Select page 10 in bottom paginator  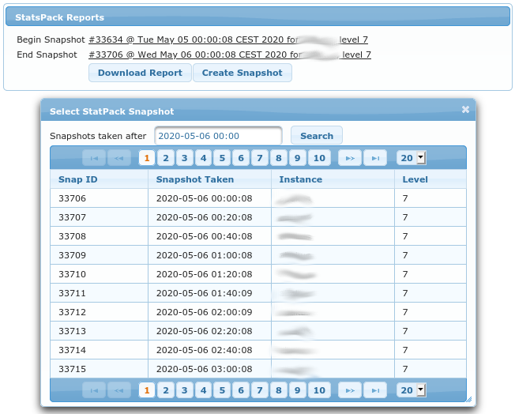click(319, 390)
